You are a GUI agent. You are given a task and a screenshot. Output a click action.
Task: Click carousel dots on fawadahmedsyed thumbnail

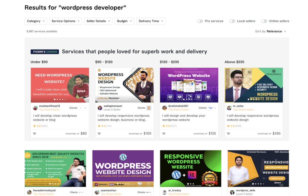(x=55, y=184)
